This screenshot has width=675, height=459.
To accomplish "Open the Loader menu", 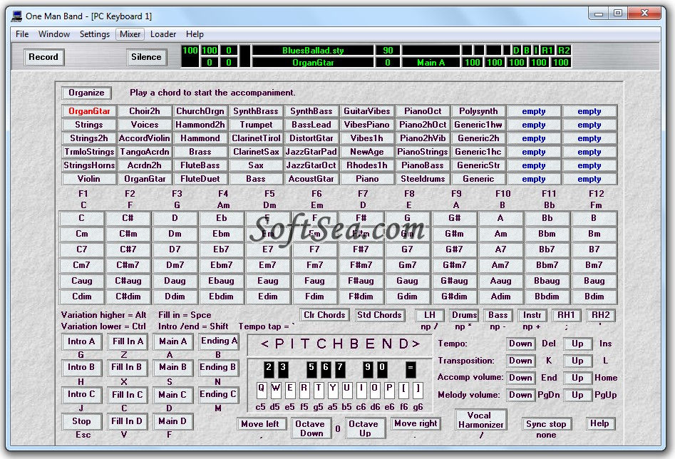I will click(x=163, y=34).
